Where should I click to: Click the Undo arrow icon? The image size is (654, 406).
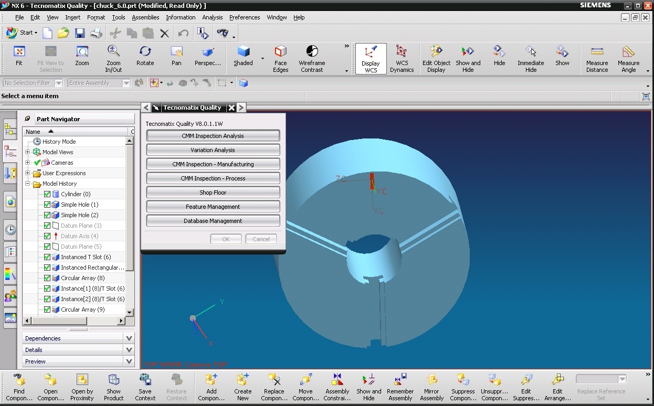coord(183,33)
